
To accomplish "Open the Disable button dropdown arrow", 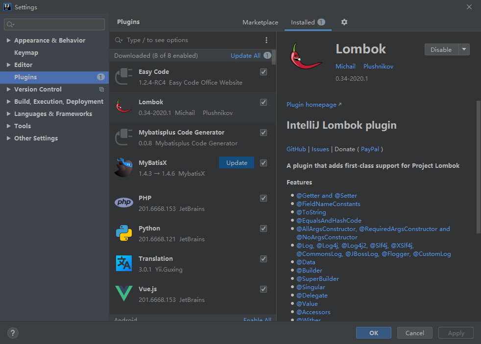I will [464, 49].
